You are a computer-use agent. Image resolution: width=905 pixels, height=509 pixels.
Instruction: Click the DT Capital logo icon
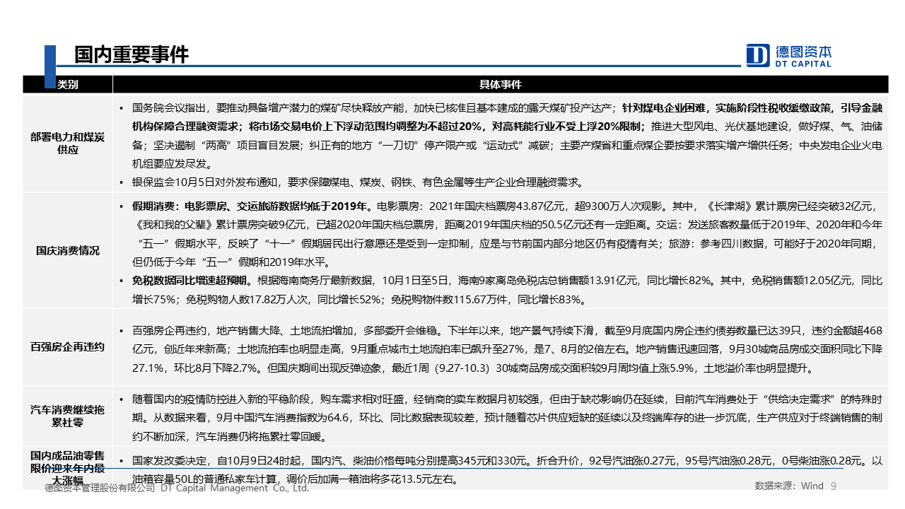[x=758, y=55]
